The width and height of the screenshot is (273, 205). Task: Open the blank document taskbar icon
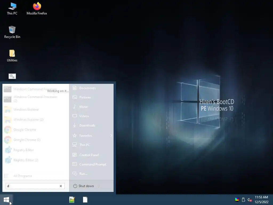tap(85, 200)
